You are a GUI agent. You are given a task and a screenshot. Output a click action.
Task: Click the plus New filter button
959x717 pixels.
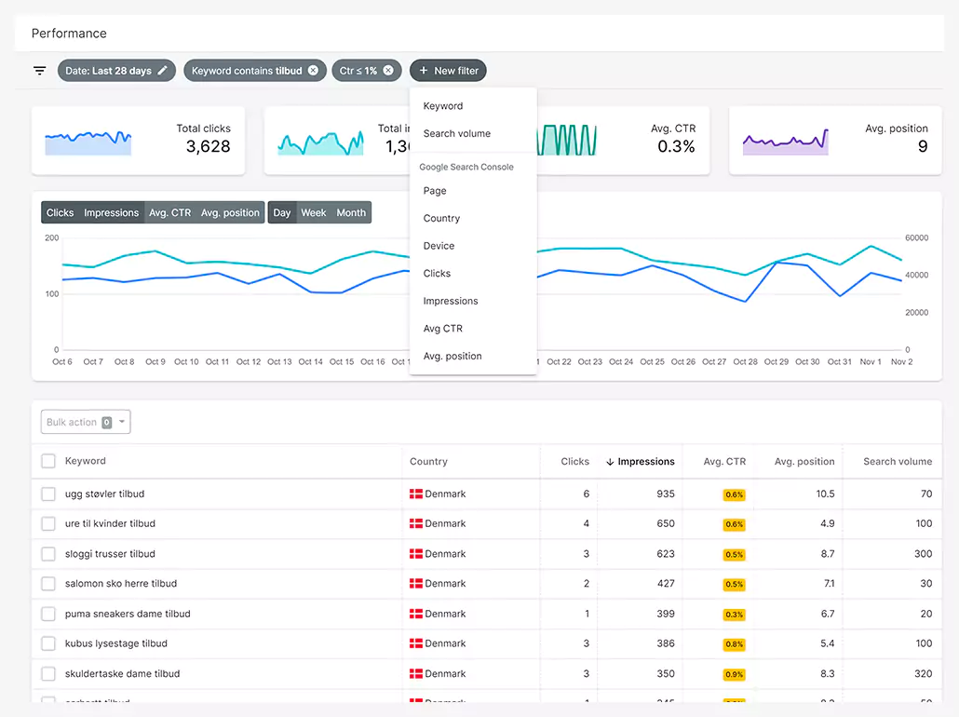[x=448, y=71]
